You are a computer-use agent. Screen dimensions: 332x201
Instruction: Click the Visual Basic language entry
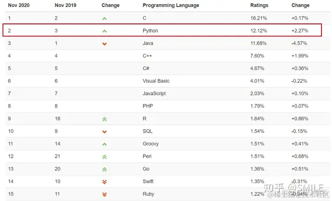coord(156,81)
